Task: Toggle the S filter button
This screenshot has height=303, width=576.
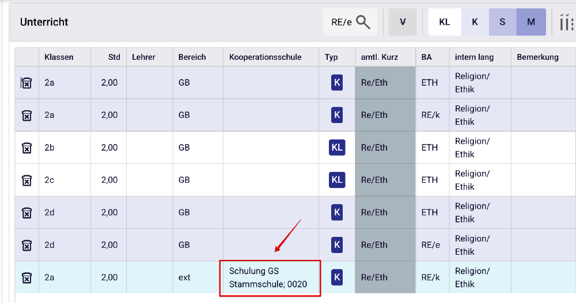Action: (502, 22)
